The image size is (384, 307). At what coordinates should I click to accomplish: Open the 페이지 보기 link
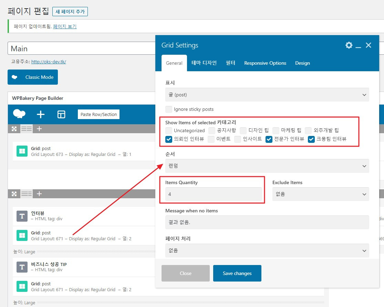65,26
